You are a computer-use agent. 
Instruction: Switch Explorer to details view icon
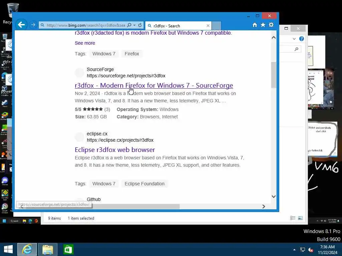(x=293, y=218)
